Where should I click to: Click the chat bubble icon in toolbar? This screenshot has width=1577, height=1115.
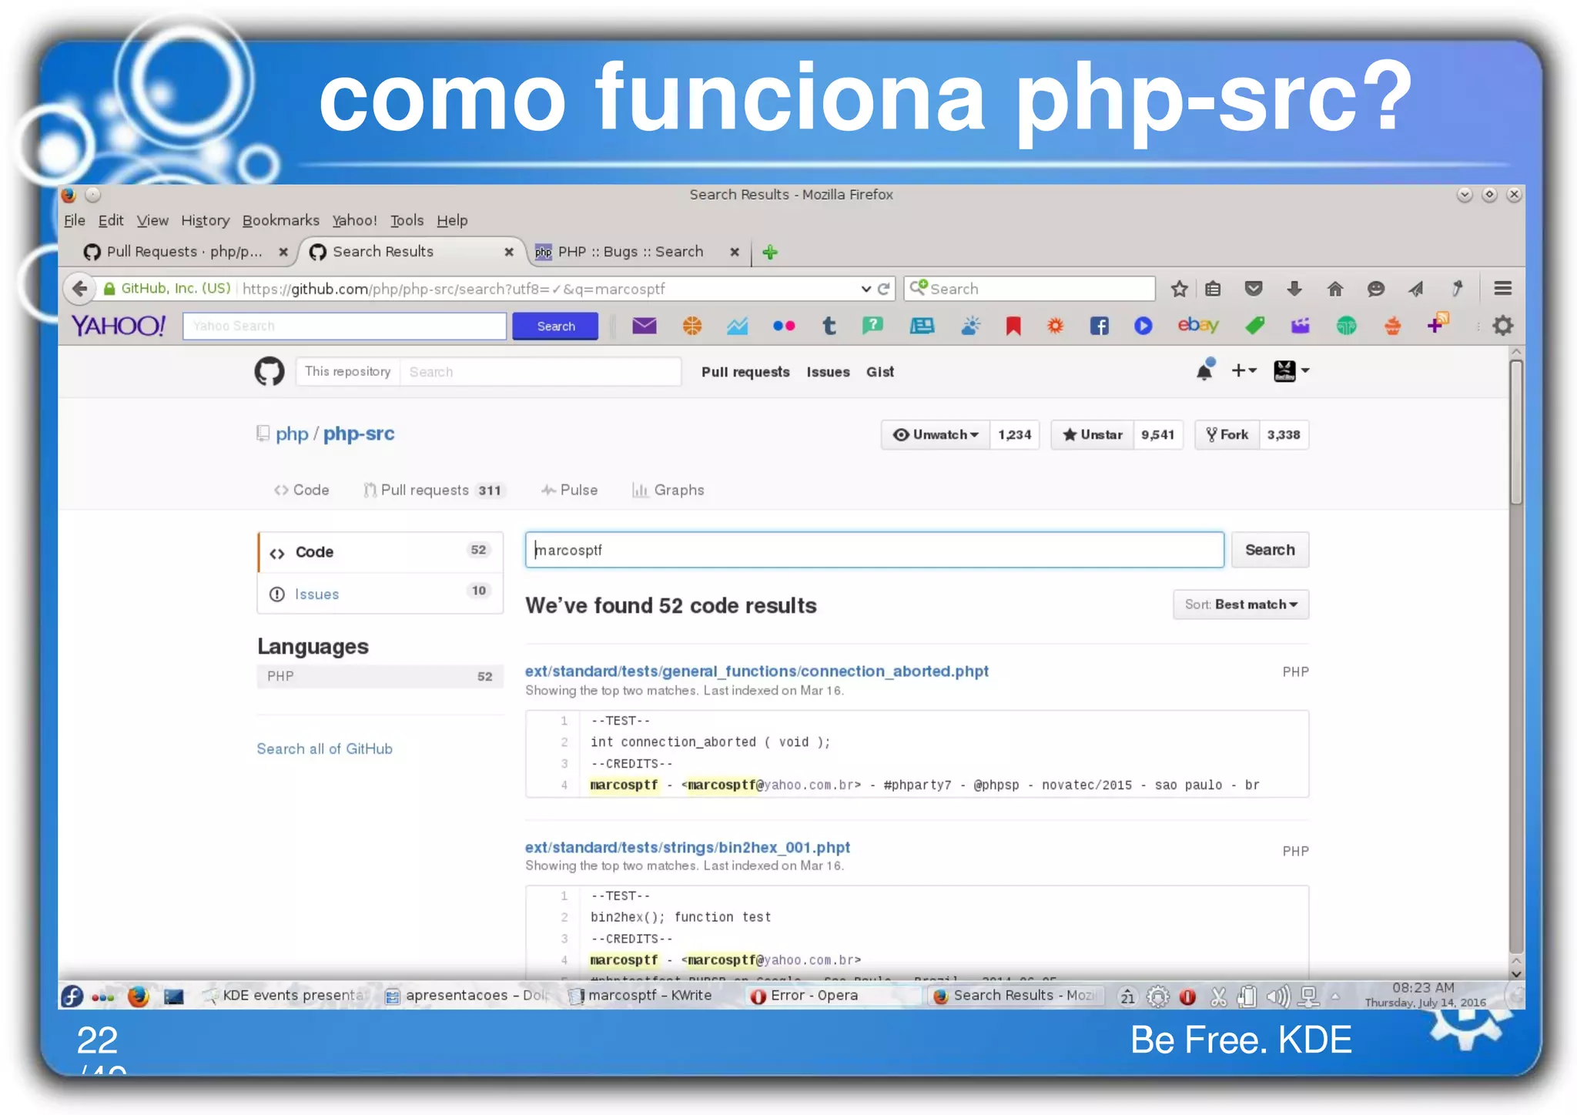(x=1376, y=289)
